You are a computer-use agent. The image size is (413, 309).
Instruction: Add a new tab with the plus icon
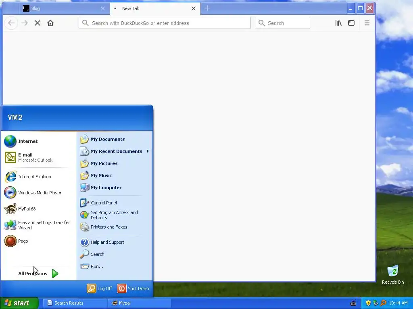[207, 8]
